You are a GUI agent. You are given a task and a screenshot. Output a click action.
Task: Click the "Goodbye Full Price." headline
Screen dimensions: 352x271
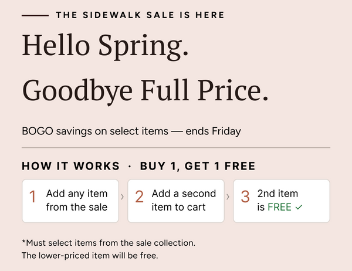tap(145, 90)
